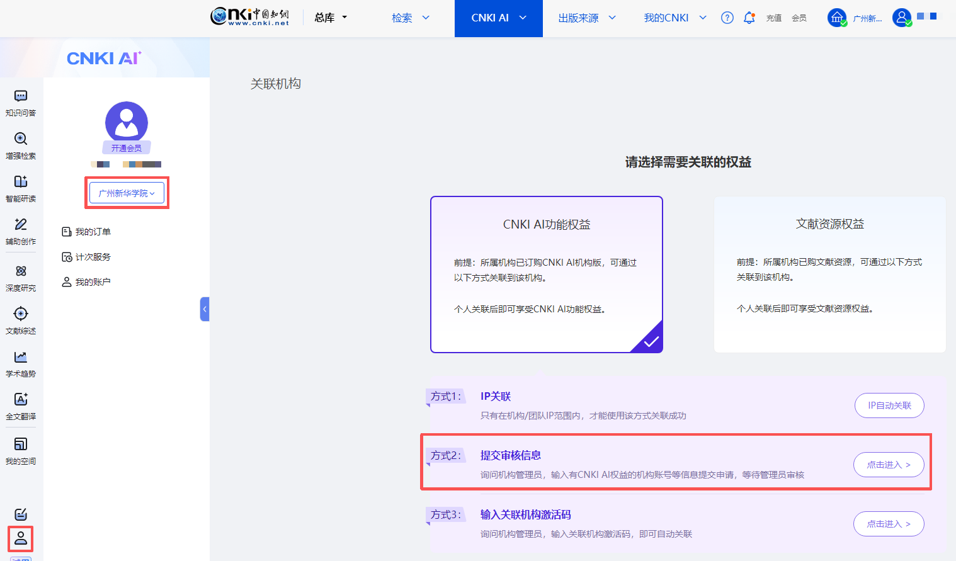Open the 总库 database dropdown
The height and width of the screenshot is (561, 956).
click(331, 18)
